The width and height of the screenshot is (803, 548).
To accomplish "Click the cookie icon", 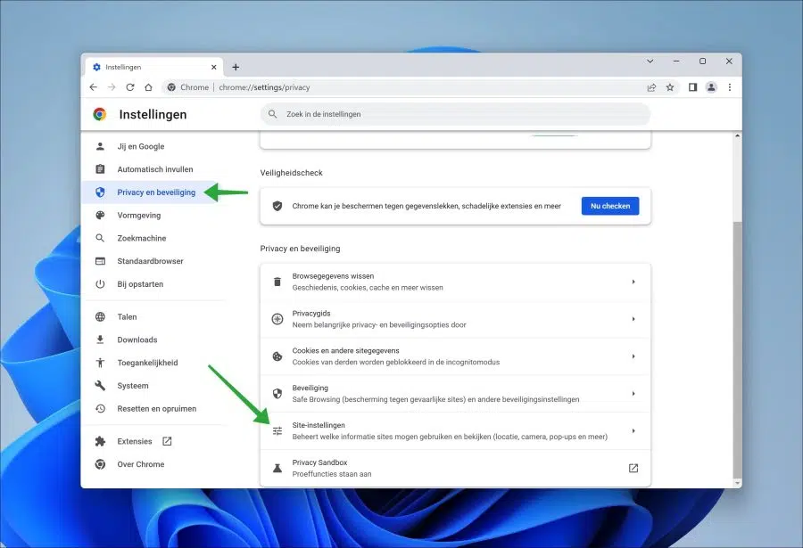I will [x=277, y=356].
